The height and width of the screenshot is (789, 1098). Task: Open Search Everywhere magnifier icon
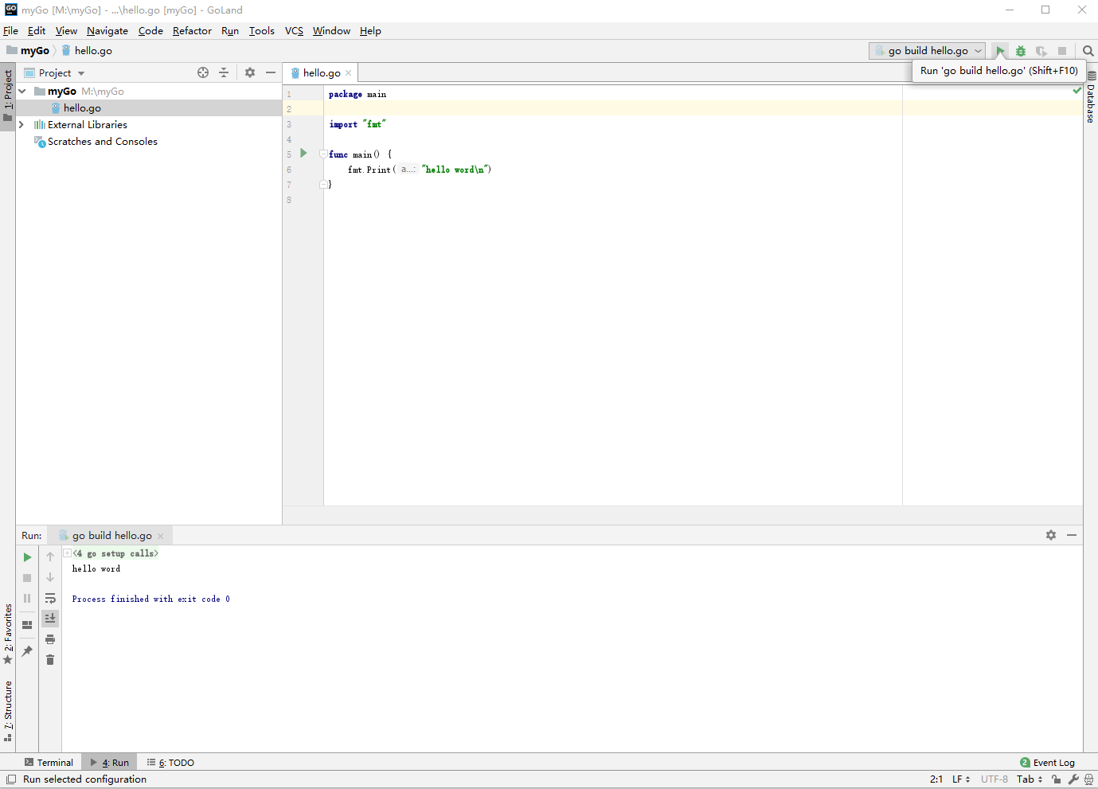coord(1088,51)
